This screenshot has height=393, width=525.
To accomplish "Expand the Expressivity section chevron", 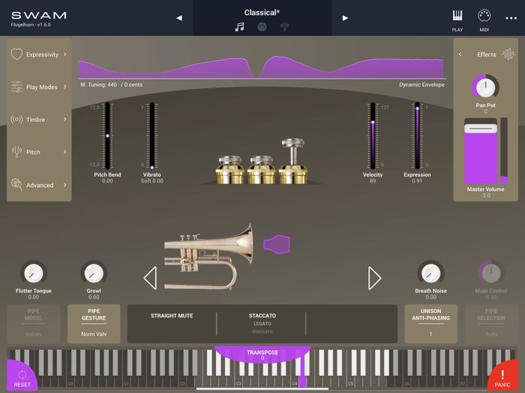I will (64, 54).
